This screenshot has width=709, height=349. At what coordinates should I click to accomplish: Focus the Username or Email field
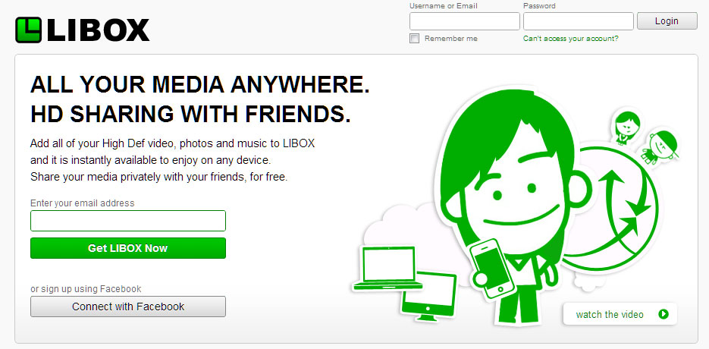click(465, 21)
